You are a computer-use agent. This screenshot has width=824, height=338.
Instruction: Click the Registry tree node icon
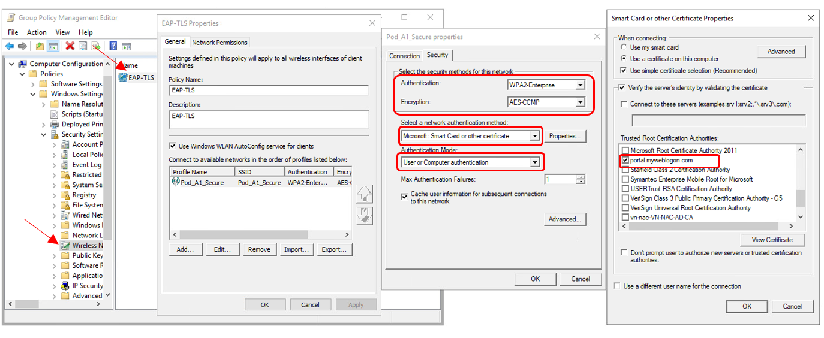(x=65, y=195)
